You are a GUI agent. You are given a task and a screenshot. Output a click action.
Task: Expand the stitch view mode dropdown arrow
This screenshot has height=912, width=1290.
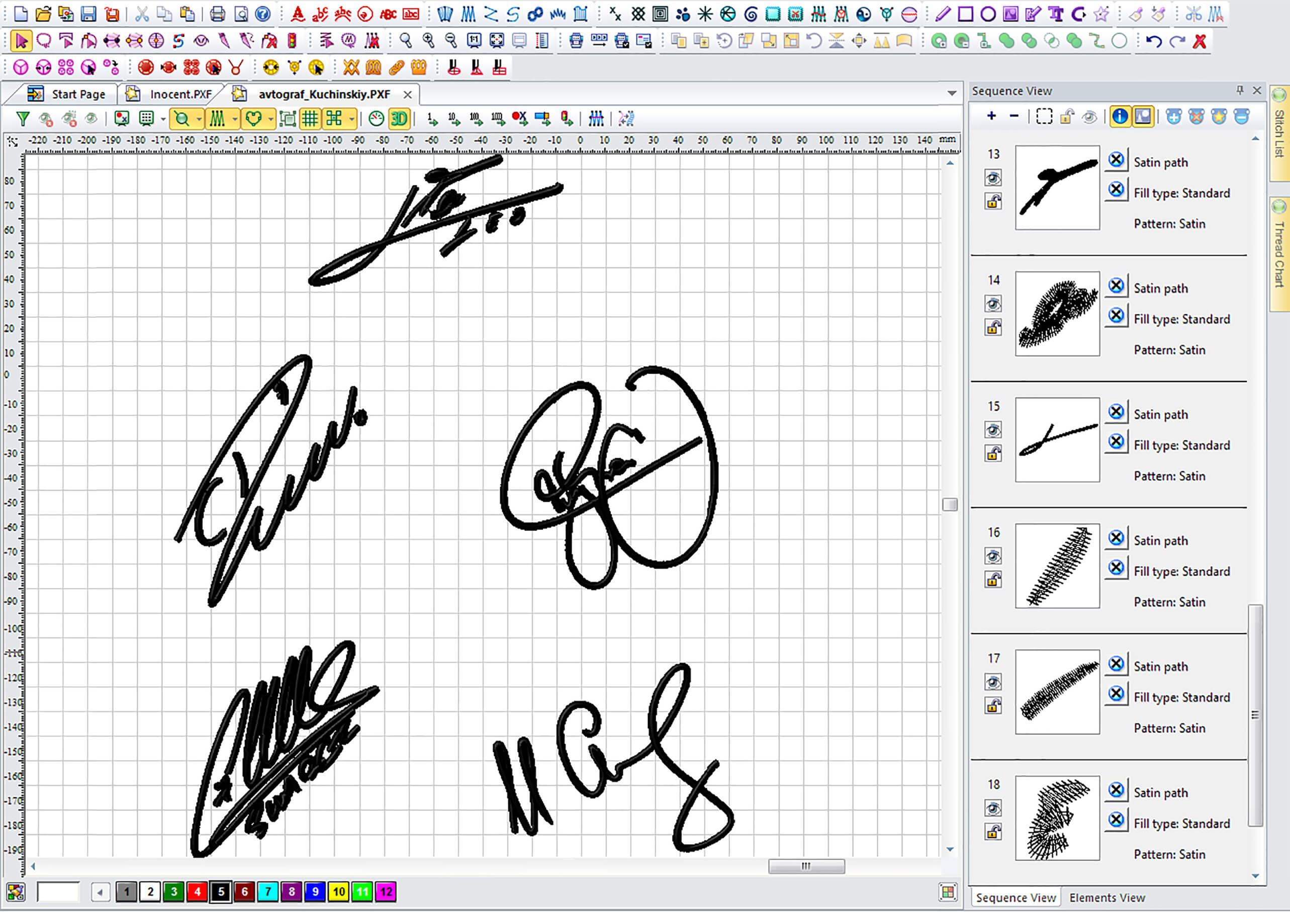(x=235, y=119)
